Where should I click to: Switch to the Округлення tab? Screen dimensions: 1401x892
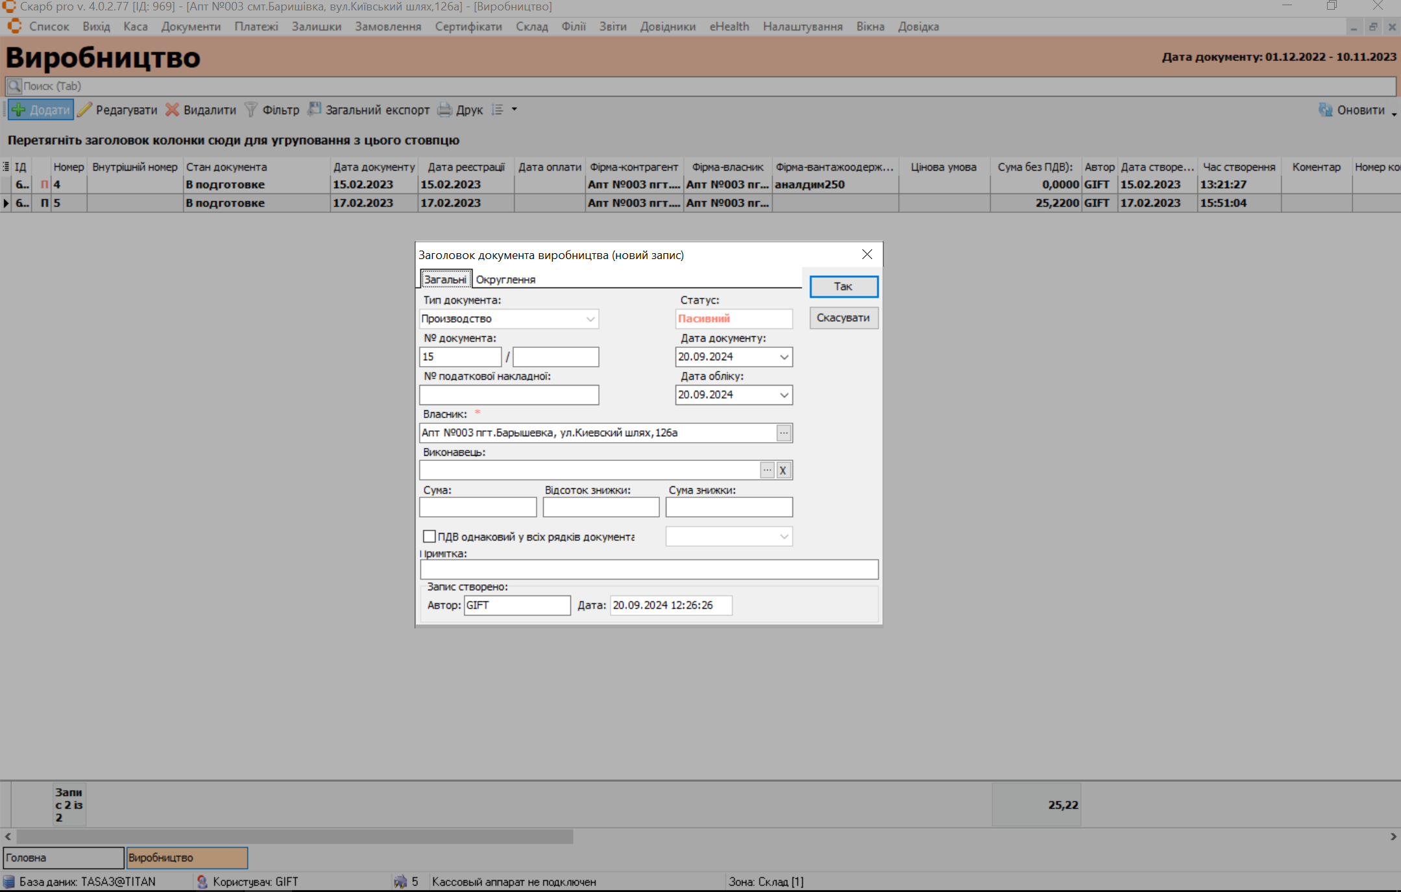pos(506,279)
